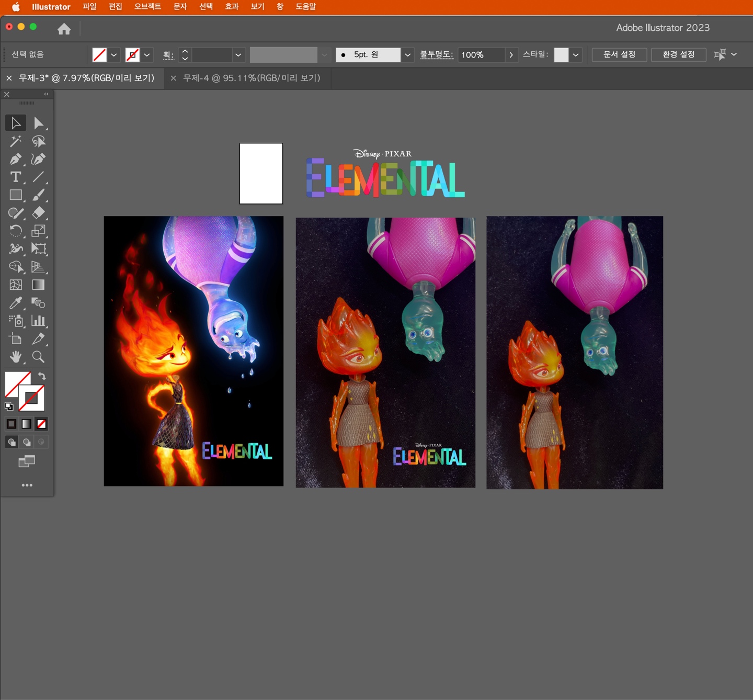Open the 도움말 menu

(x=306, y=7)
